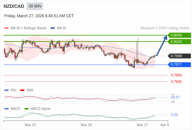Image resolution: width=192 pixels, height=130 pixels.
Task: Click the 0.7935 support level label
Action: pos(176,82)
